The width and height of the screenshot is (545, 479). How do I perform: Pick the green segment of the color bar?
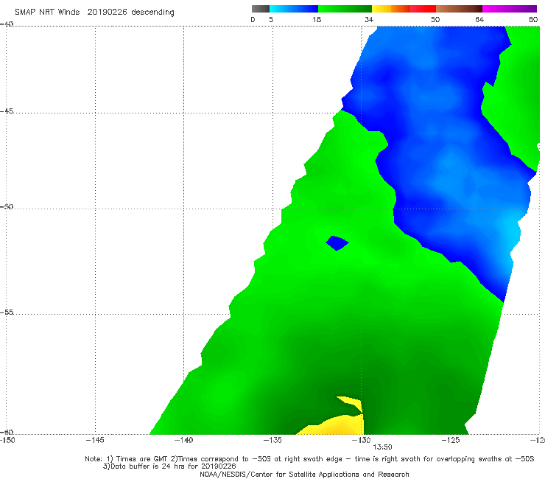click(x=345, y=9)
